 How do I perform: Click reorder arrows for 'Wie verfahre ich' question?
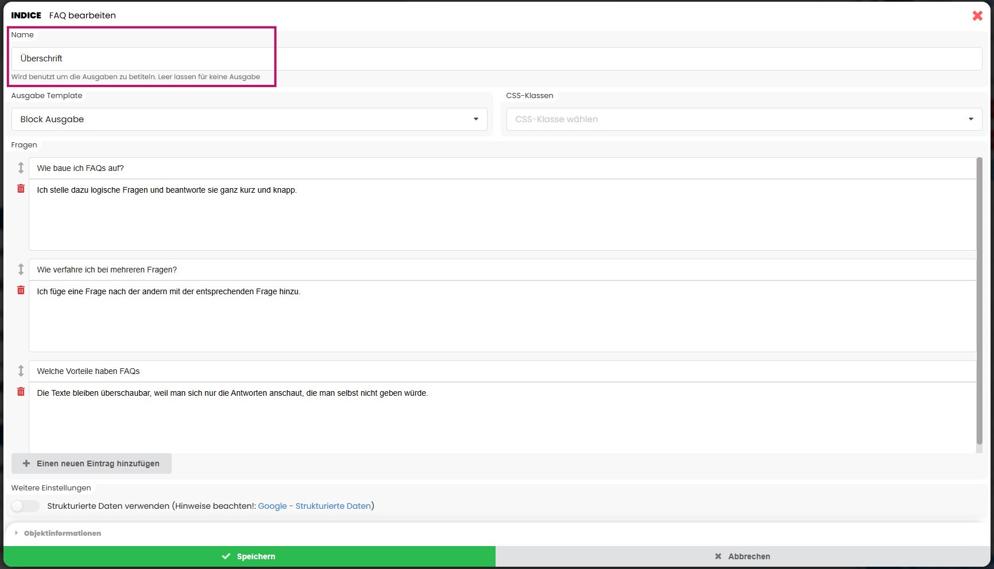[x=21, y=269]
